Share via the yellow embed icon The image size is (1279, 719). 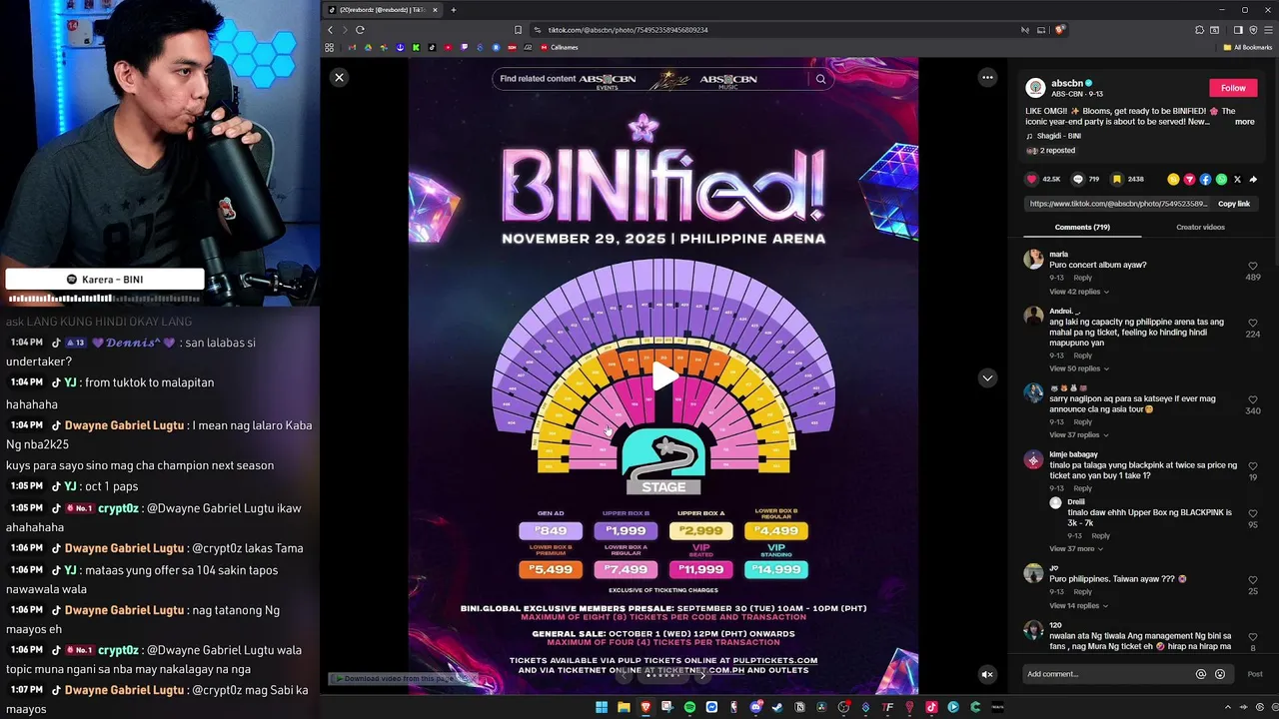1173,180
